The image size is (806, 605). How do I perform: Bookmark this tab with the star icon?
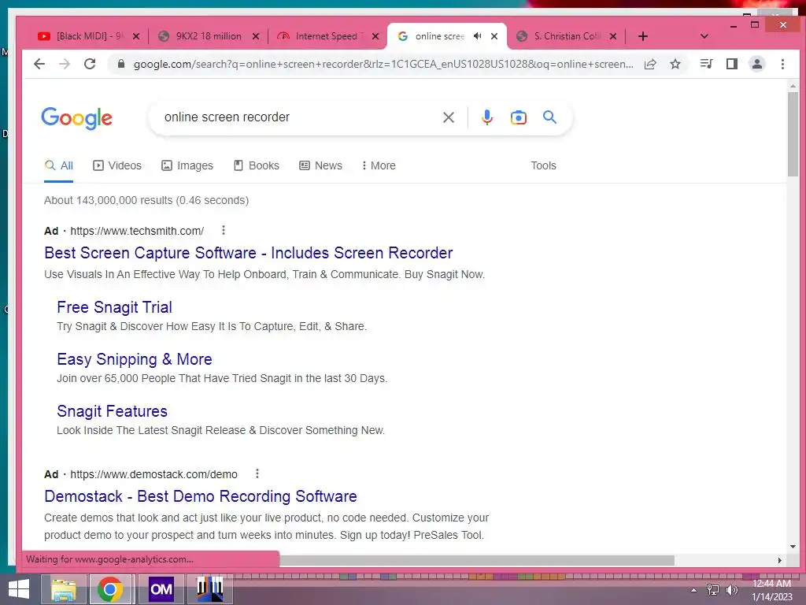pyautogui.click(x=675, y=64)
